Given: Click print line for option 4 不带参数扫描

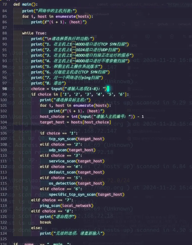Looking at the screenshot, I should pyautogui.click(x=80, y=61).
